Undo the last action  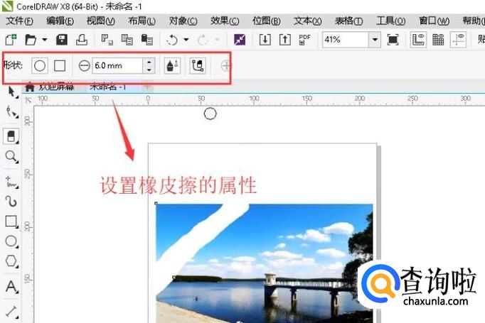(172, 40)
